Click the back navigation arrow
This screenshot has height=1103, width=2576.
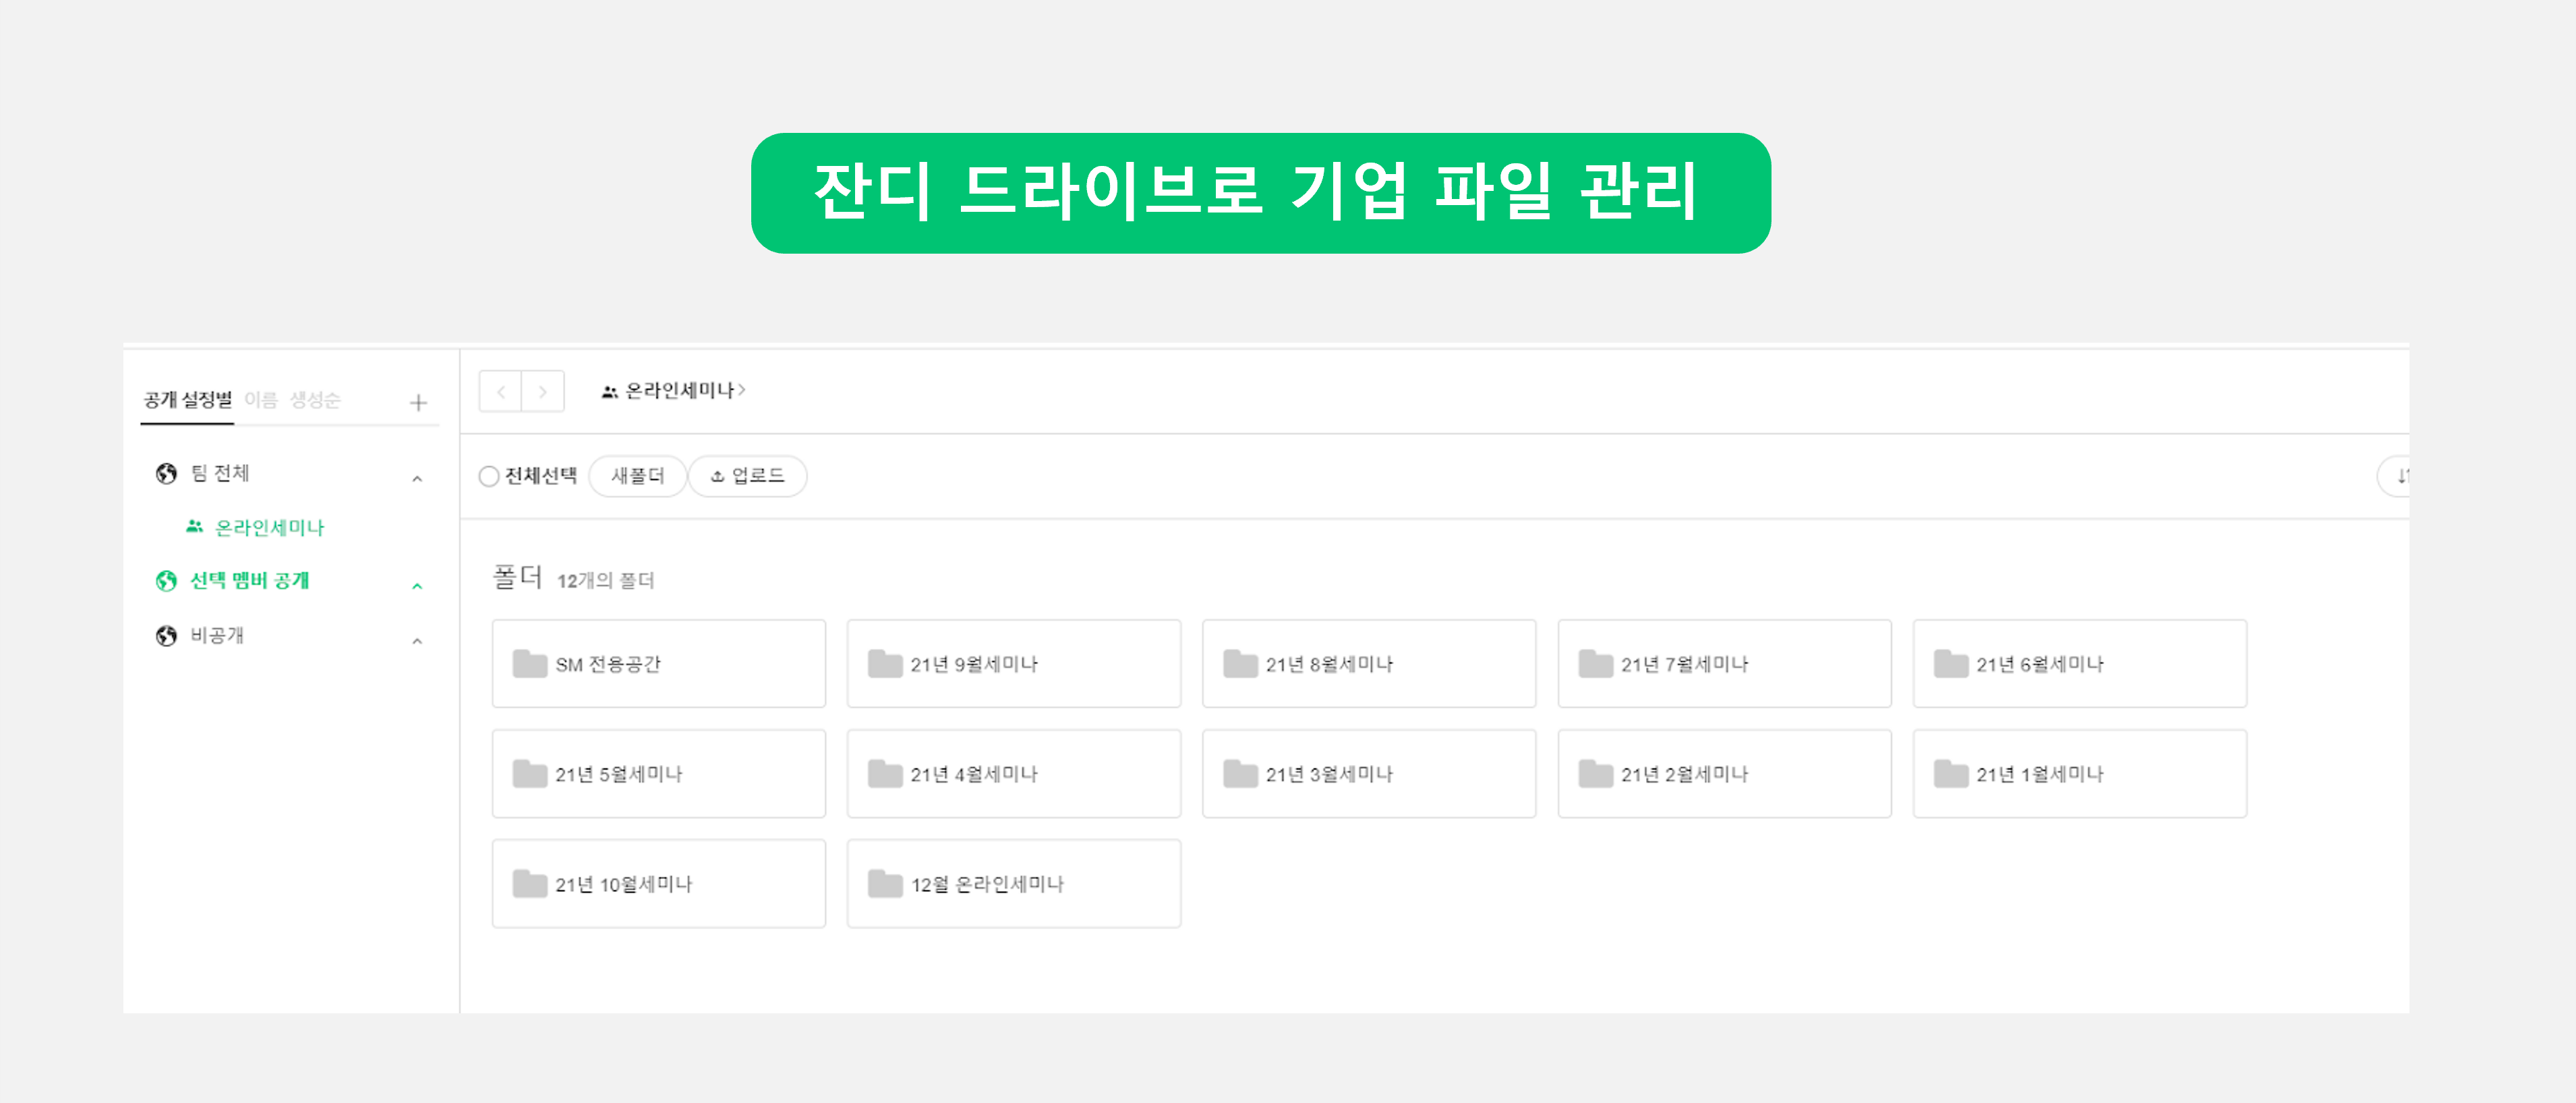(501, 391)
